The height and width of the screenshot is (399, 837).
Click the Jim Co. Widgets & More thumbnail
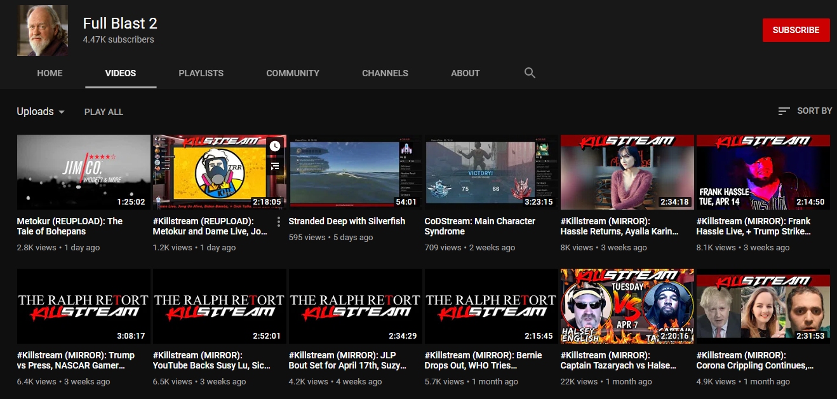click(84, 172)
